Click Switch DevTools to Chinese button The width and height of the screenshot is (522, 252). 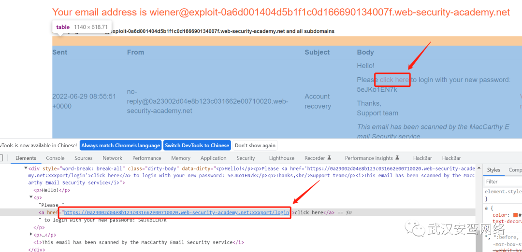197,145
